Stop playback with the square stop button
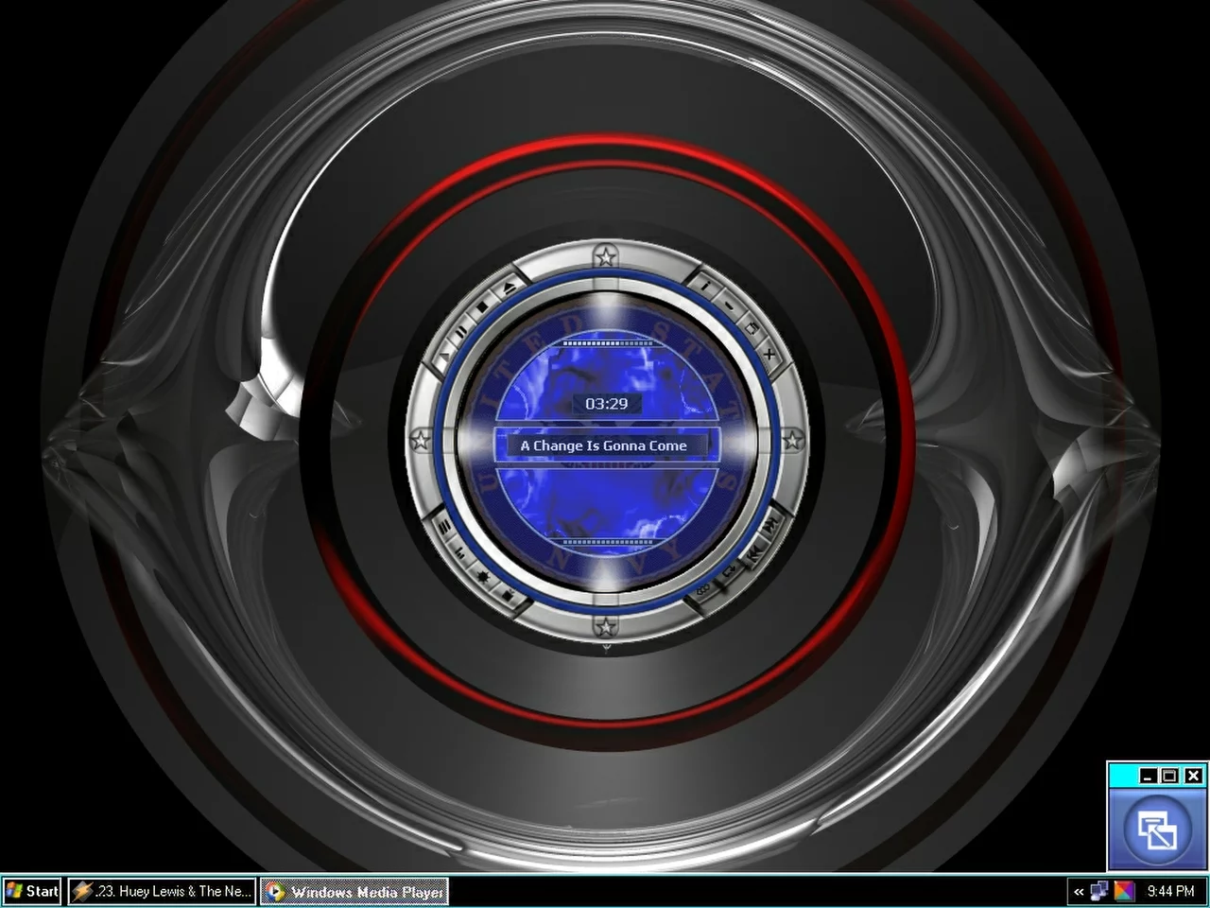 coord(482,306)
